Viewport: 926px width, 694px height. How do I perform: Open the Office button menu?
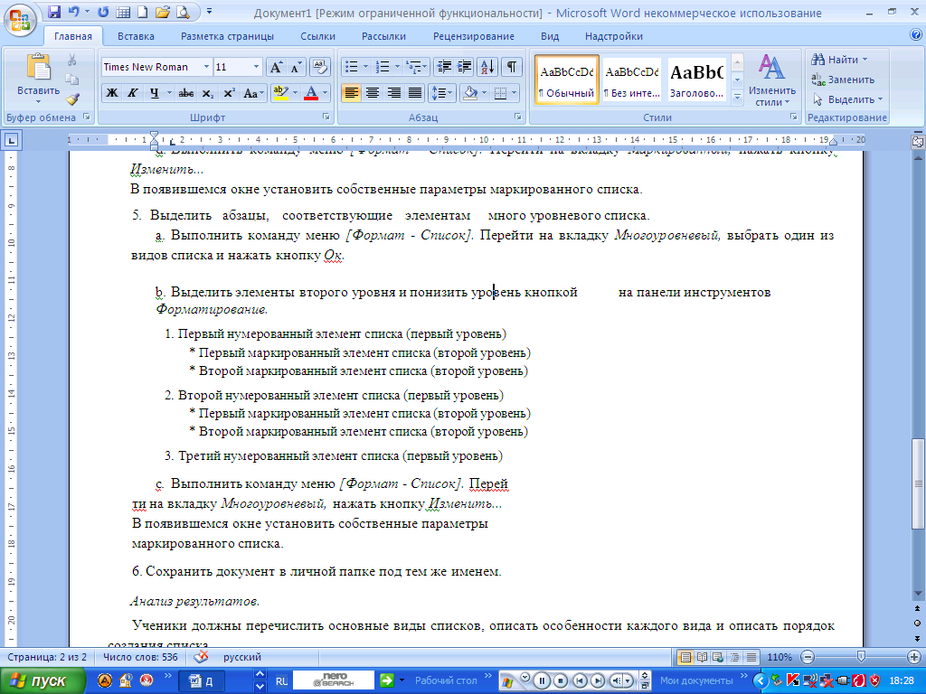pyautogui.click(x=20, y=20)
